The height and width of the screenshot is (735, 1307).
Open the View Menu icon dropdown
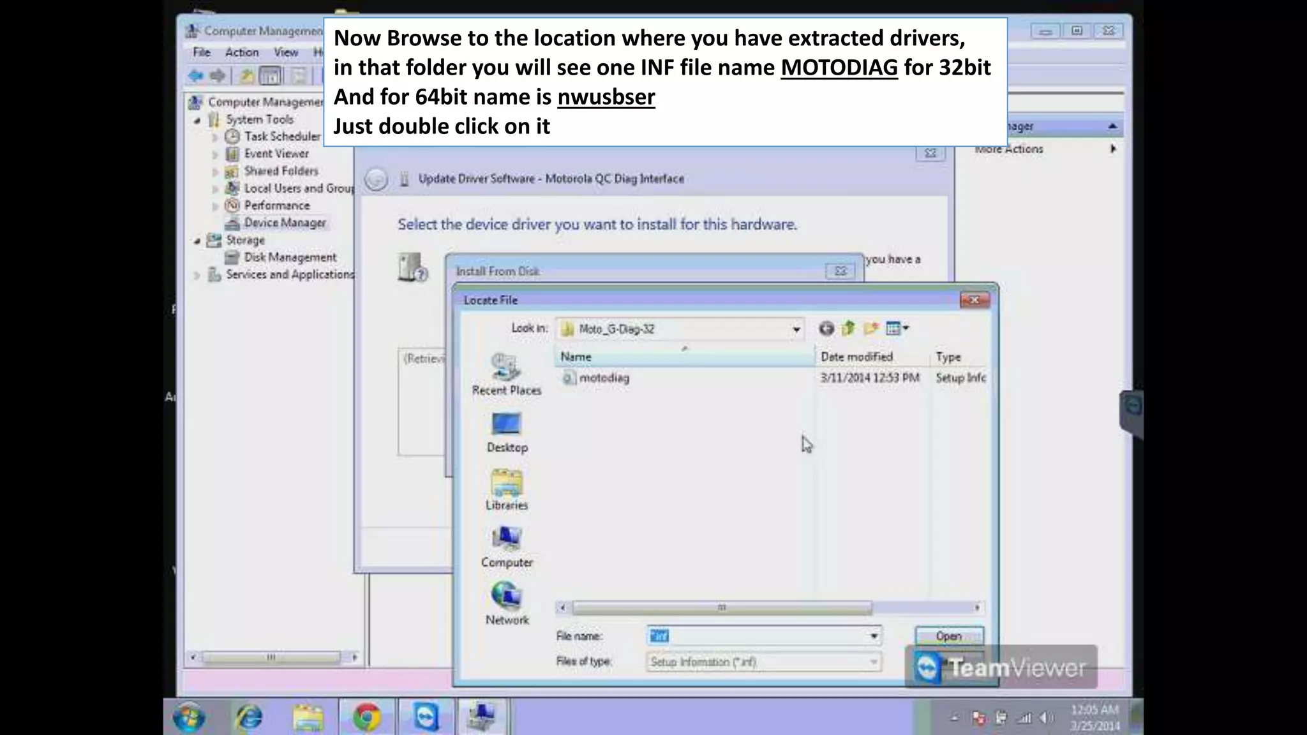tap(897, 329)
